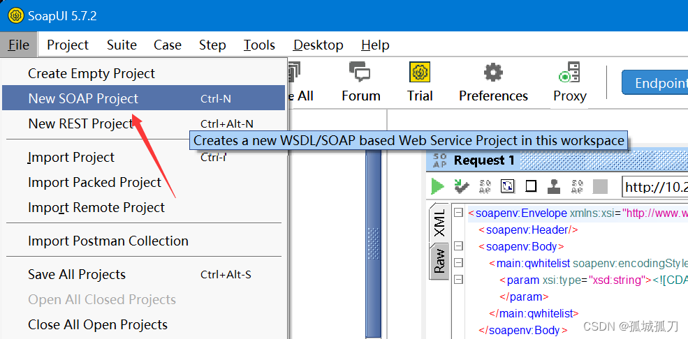The image size is (688, 339).
Task: Collapse the soapenv:Body fold marker
Action: pos(458,246)
